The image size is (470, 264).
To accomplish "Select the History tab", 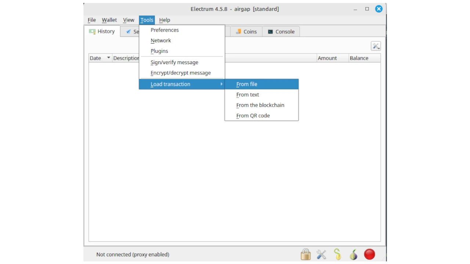I will pyautogui.click(x=102, y=32).
